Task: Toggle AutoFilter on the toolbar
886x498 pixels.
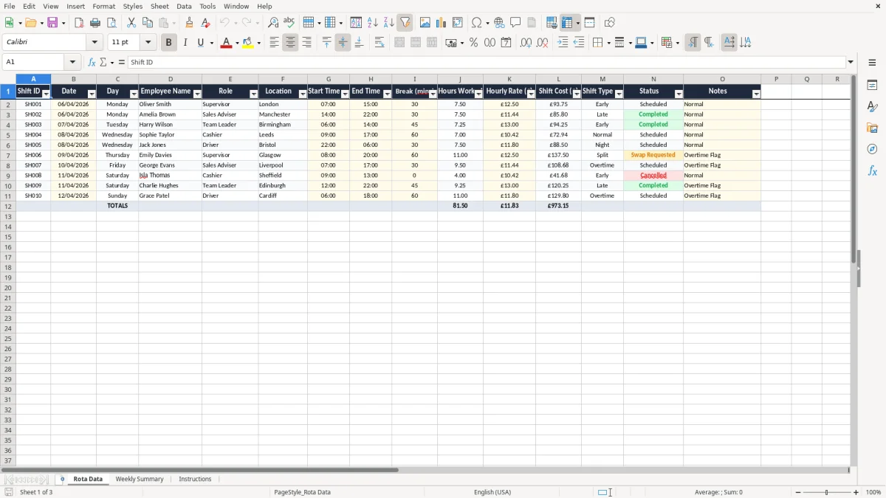Action: (405, 23)
